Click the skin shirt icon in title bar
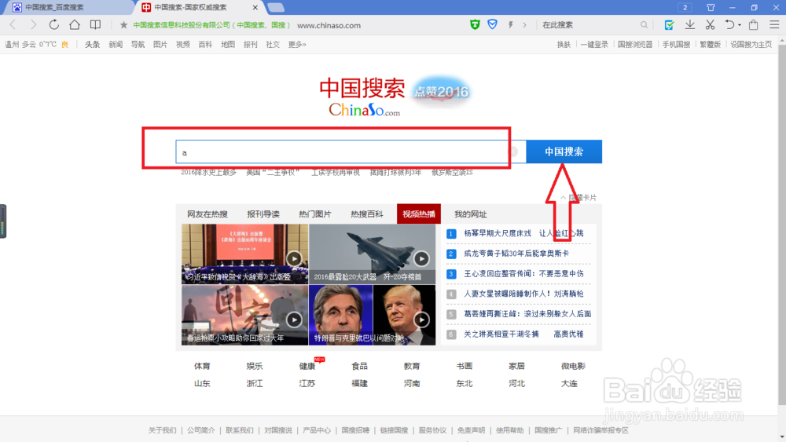This screenshot has height=442, width=786. click(711, 8)
